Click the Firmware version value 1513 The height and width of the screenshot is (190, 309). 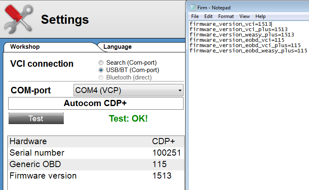[x=162, y=176]
